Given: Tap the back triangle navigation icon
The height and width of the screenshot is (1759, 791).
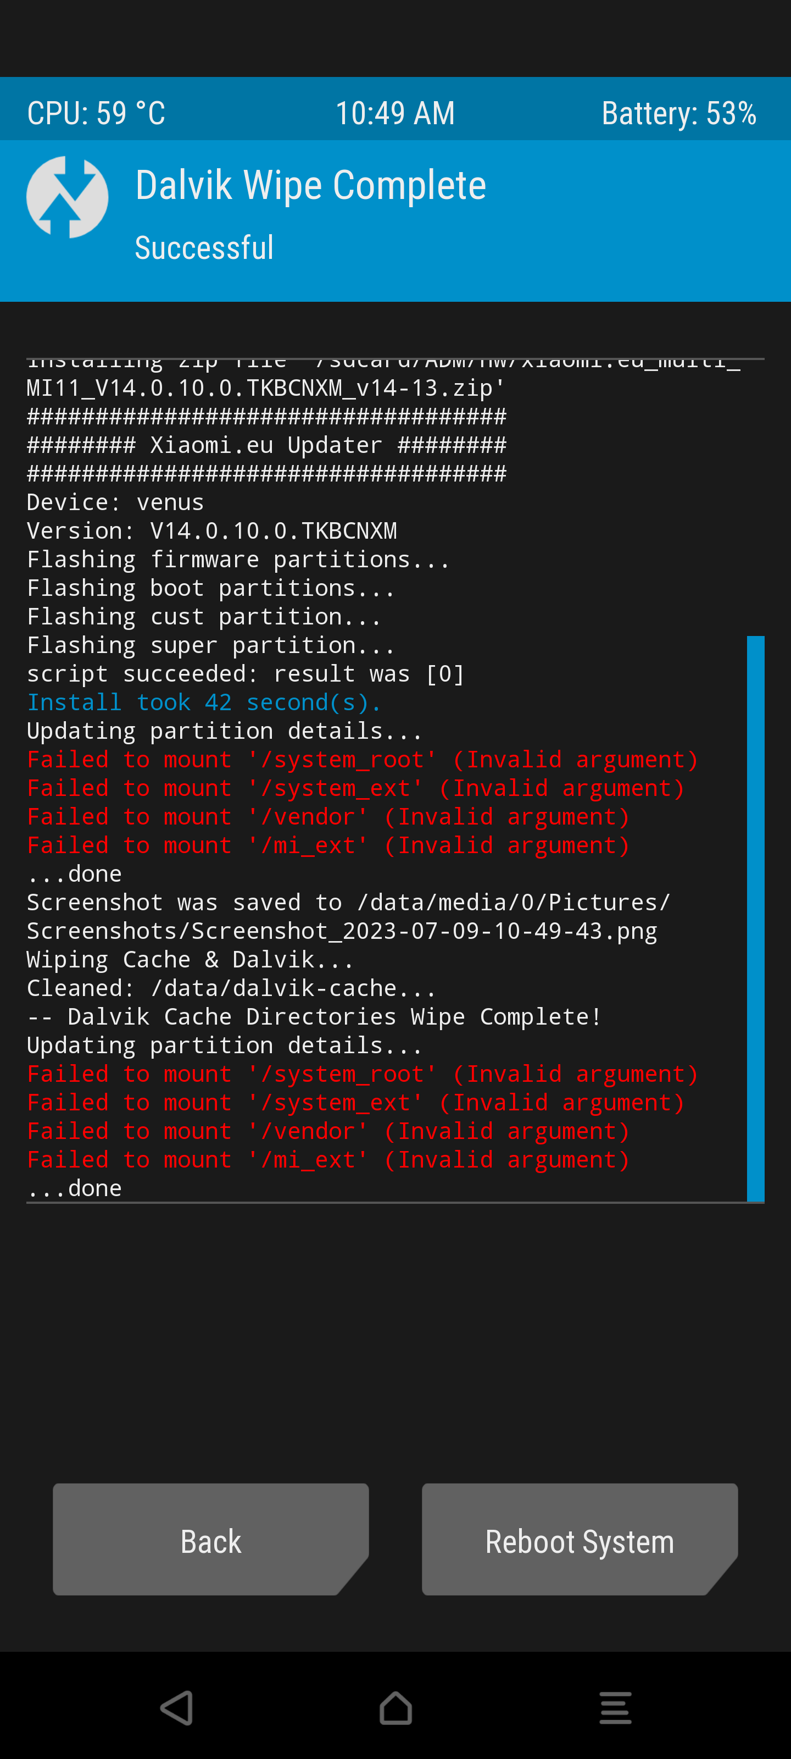Looking at the screenshot, I should [176, 1707].
